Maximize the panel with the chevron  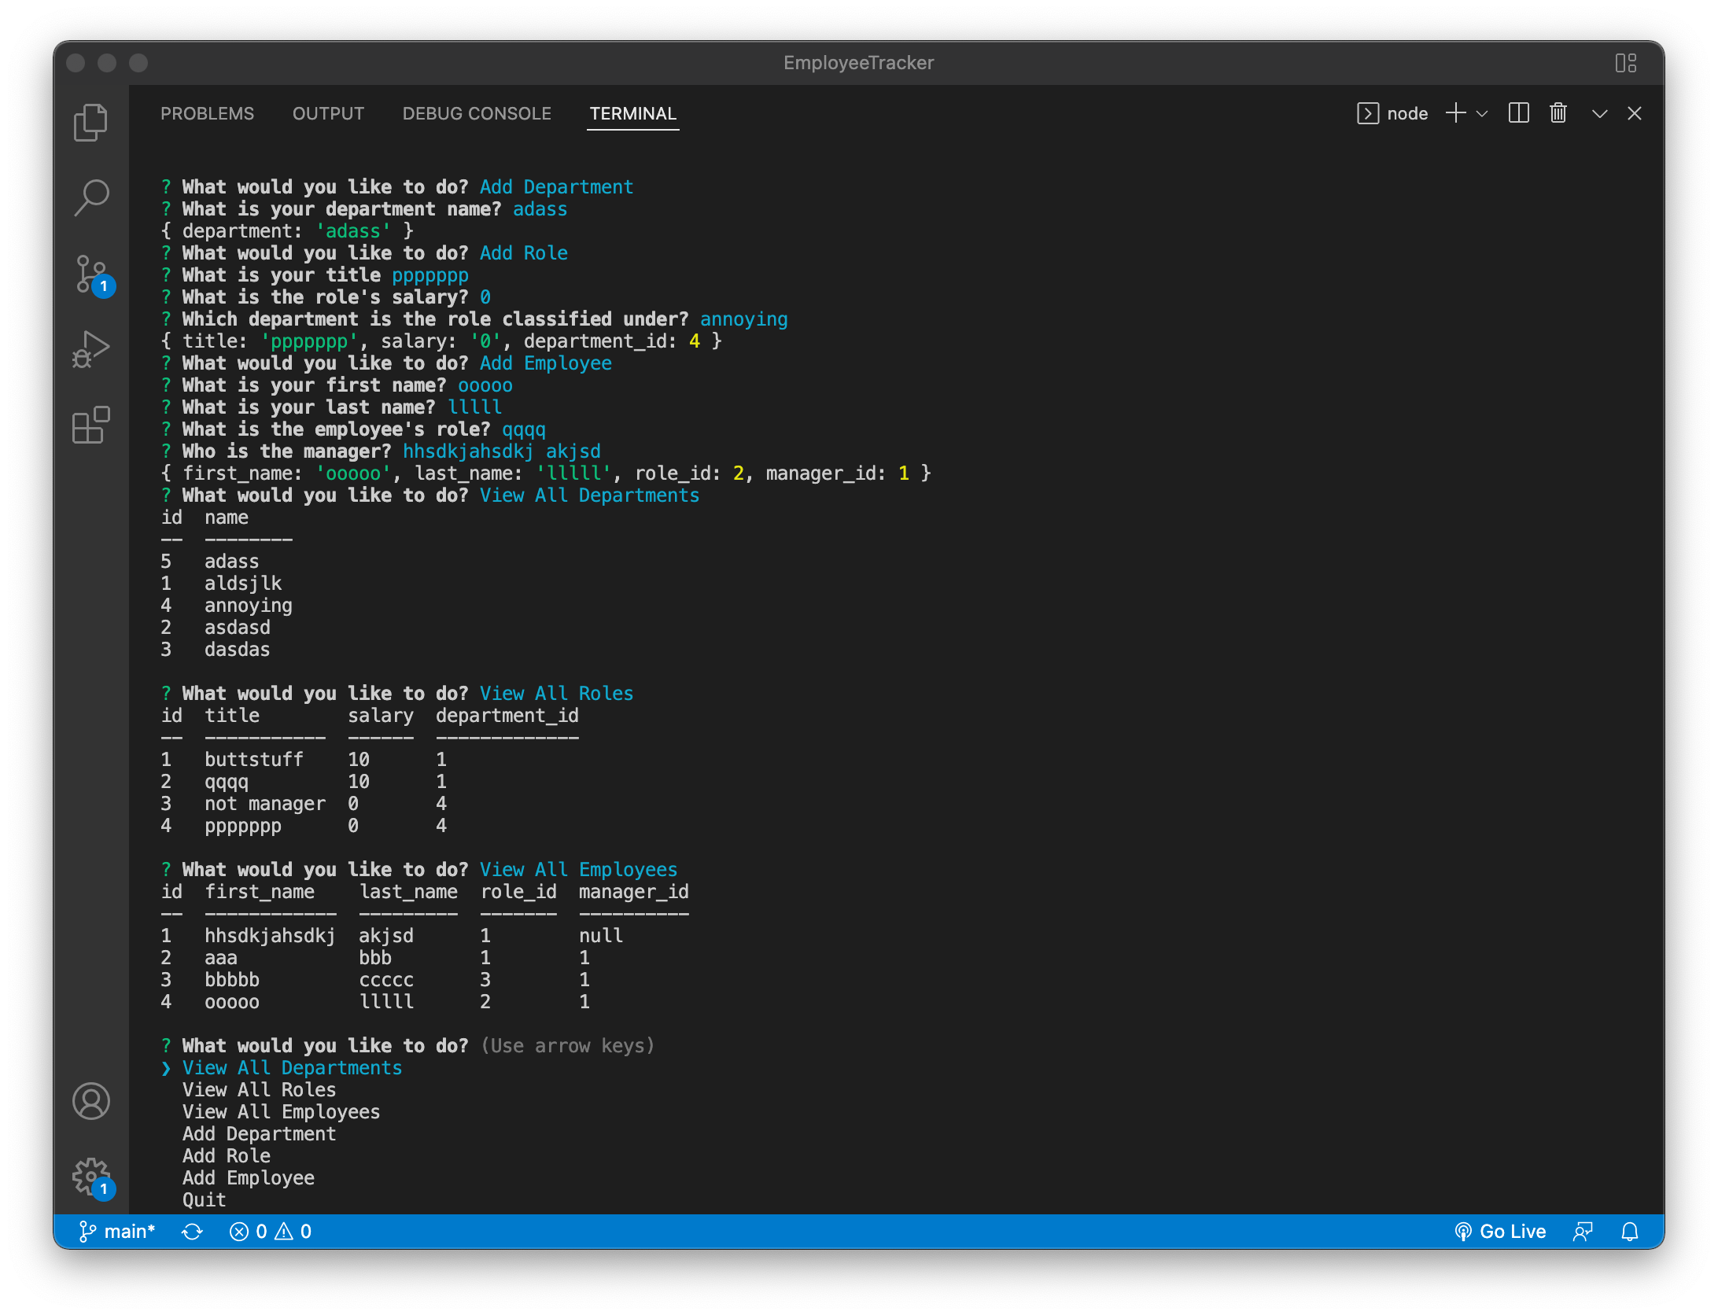1598,113
